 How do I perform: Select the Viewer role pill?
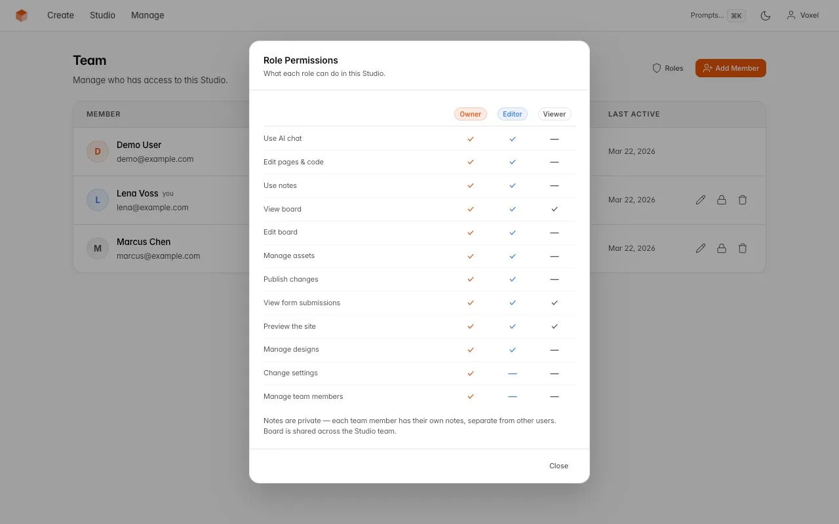click(554, 113)
